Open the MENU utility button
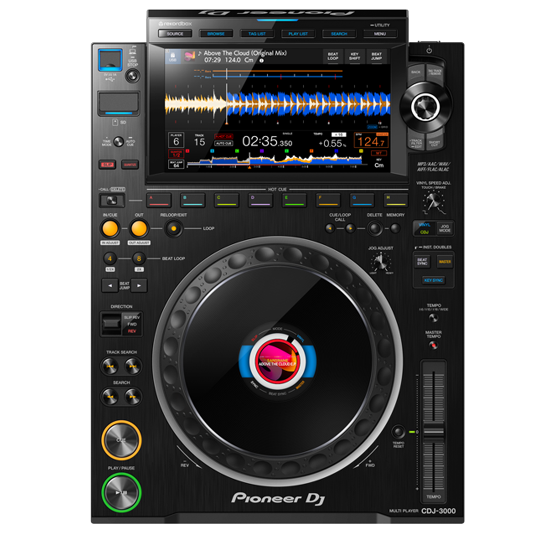This screenshot has height=555, width=555. tap(380, 34)
